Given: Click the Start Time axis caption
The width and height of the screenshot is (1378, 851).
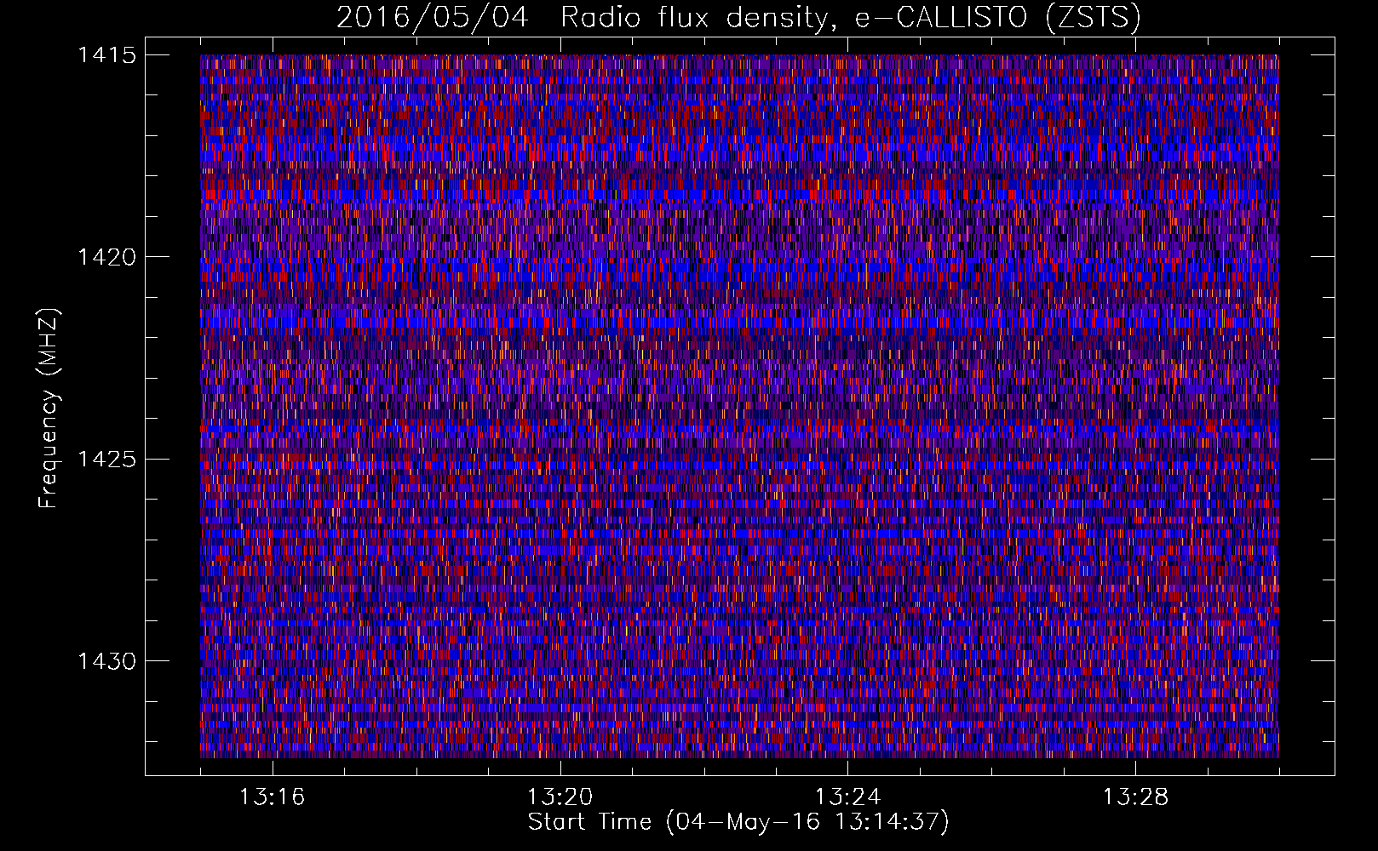Looking at the screenshot, I should click(738, 822).
